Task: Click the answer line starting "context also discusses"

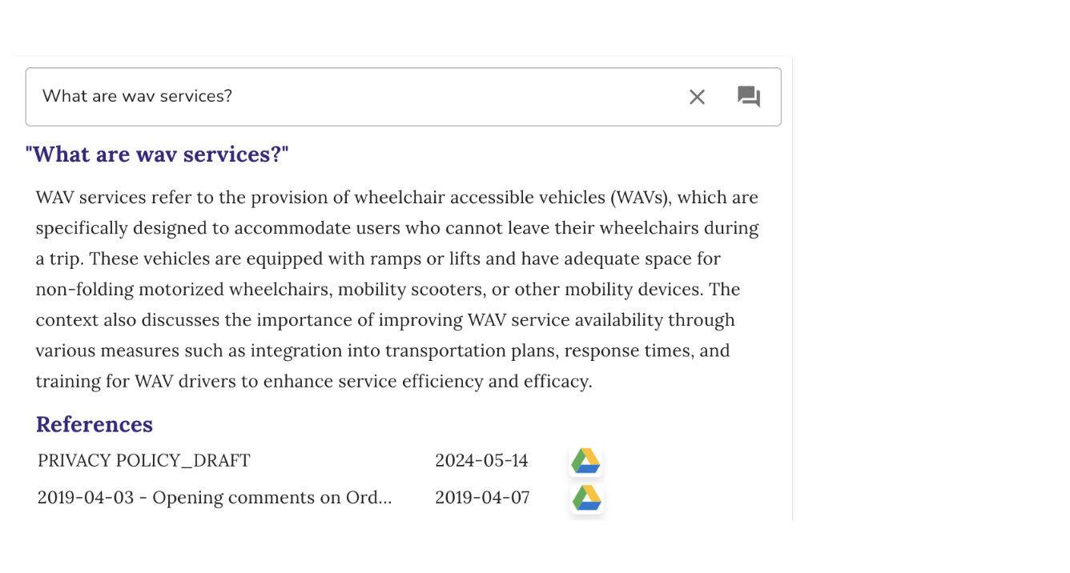Action: (384, 320)
